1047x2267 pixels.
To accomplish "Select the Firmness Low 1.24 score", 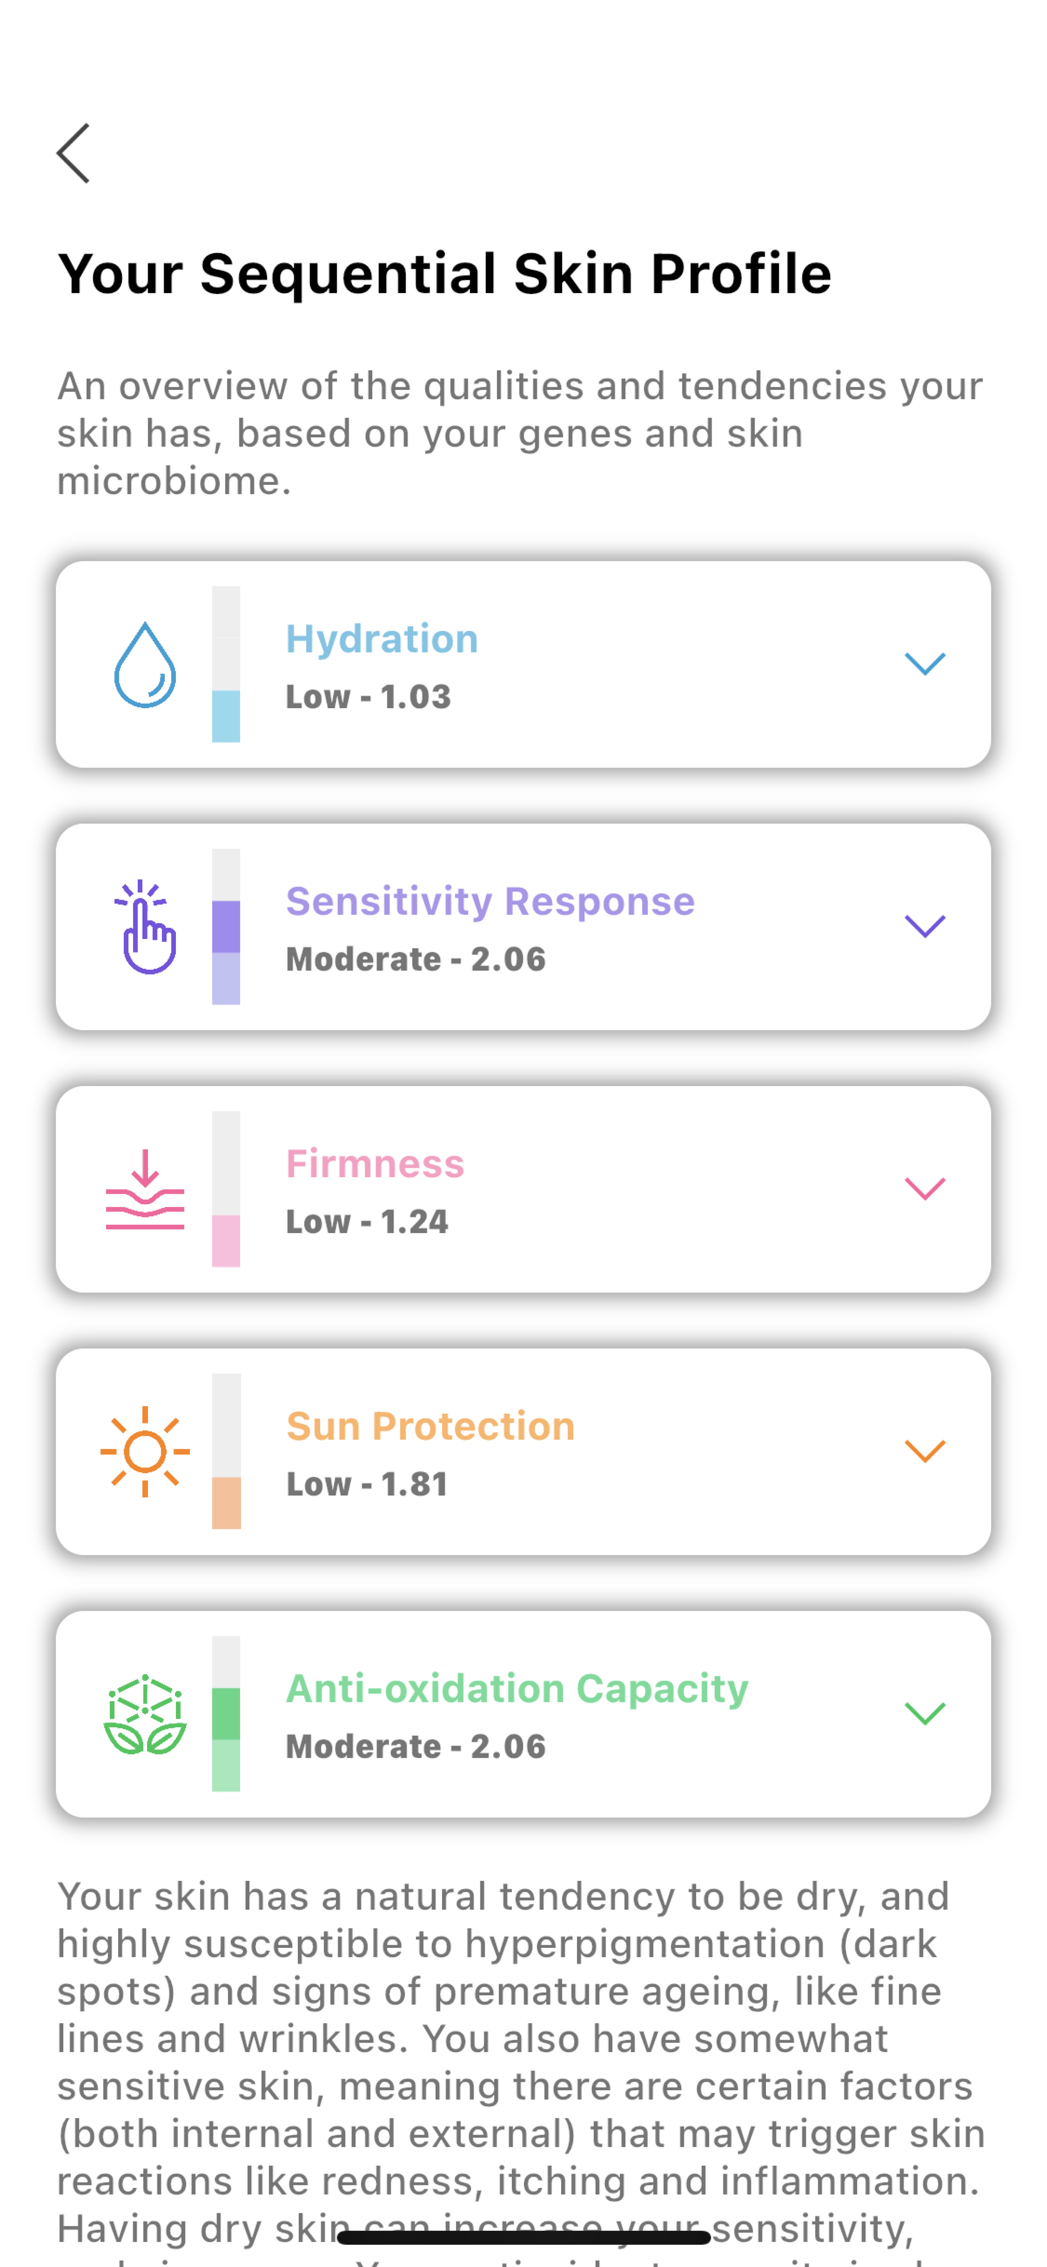I will (367, 1222).
